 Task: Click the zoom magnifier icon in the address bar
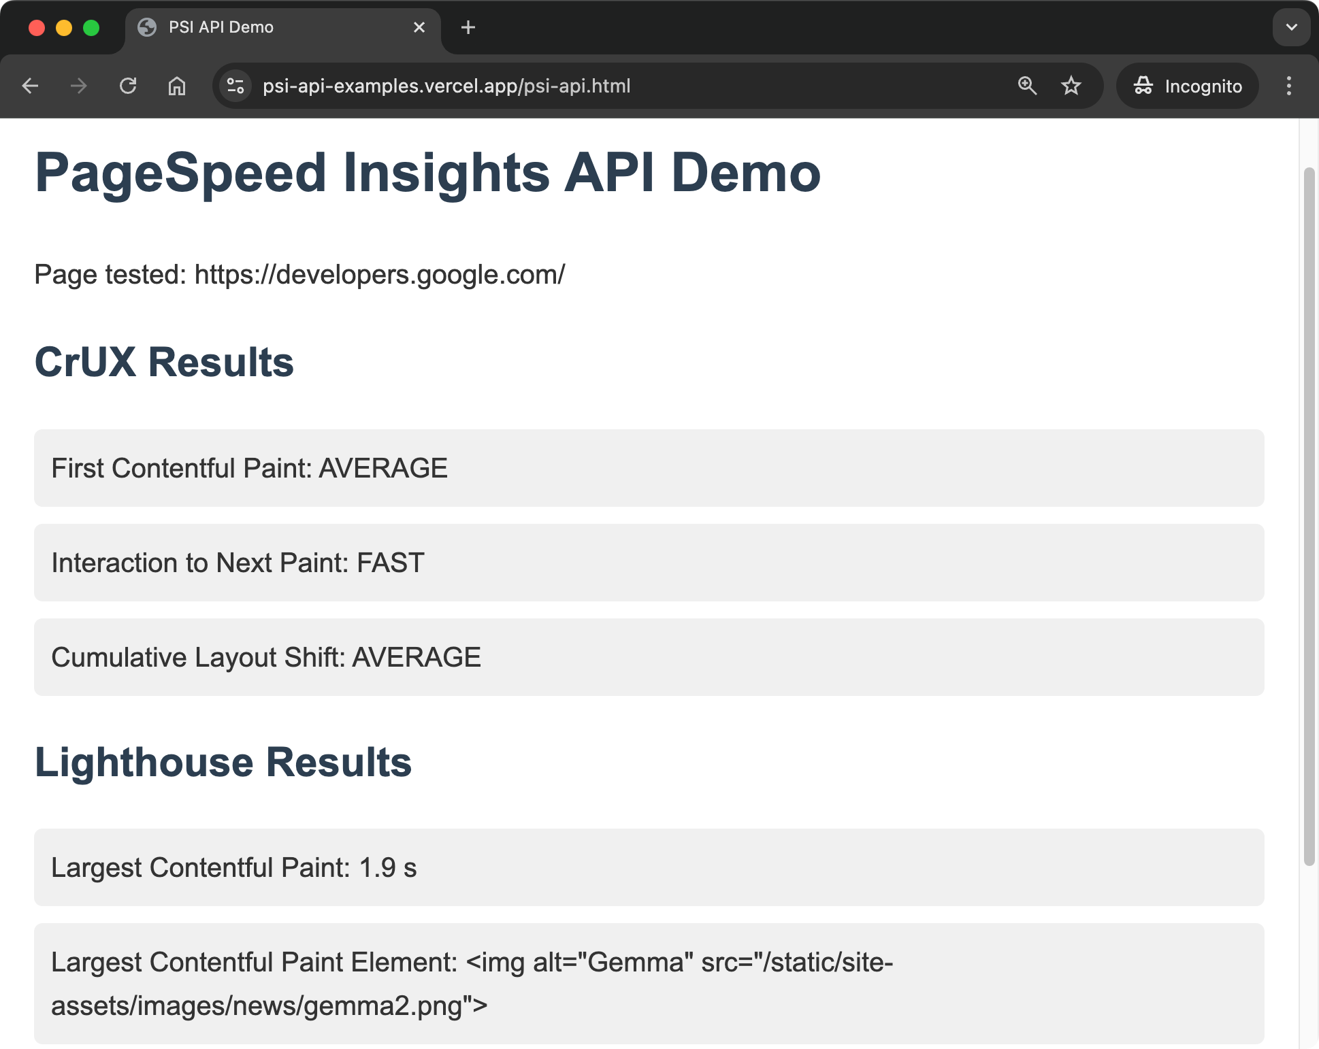tap(1027, 86)
